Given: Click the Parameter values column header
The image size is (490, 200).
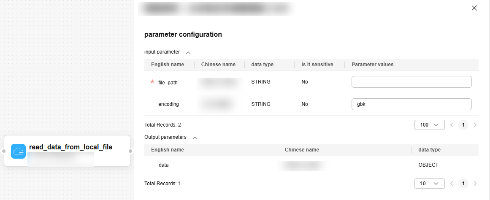Looking at the screenshot, I should [372, 65].
